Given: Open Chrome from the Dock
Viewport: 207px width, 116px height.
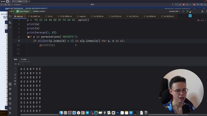Looking at the screenshot, I should pyautogui.click(x=83, y=113).
